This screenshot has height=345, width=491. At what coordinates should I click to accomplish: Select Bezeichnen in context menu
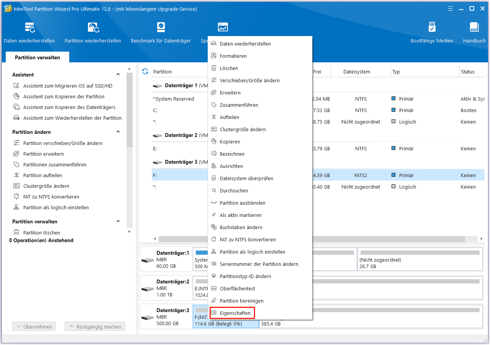[x=260, y=154]
